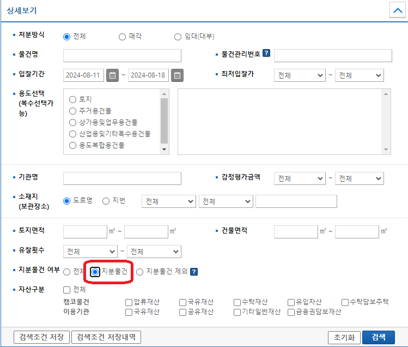Select 지분물건 radio option
Image resolution: width=408 pixels, height=347 pixels.
[95, 272]
